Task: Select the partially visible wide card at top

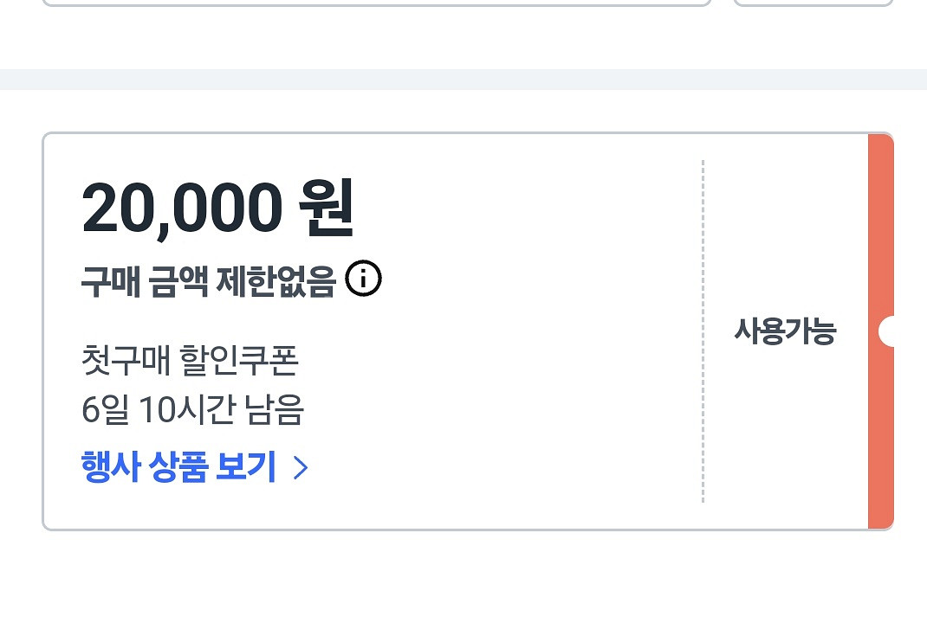Action: (377, 3)
